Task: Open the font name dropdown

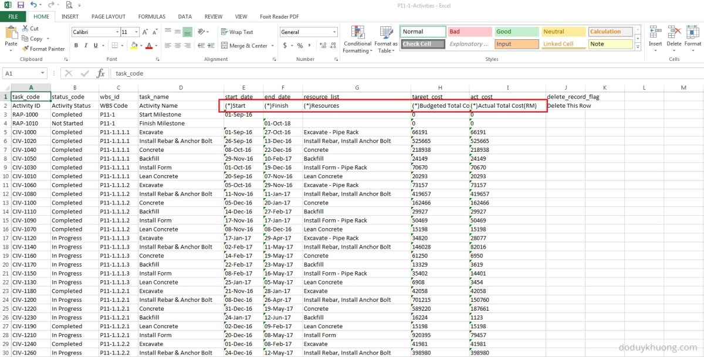Action: [117, 32]
